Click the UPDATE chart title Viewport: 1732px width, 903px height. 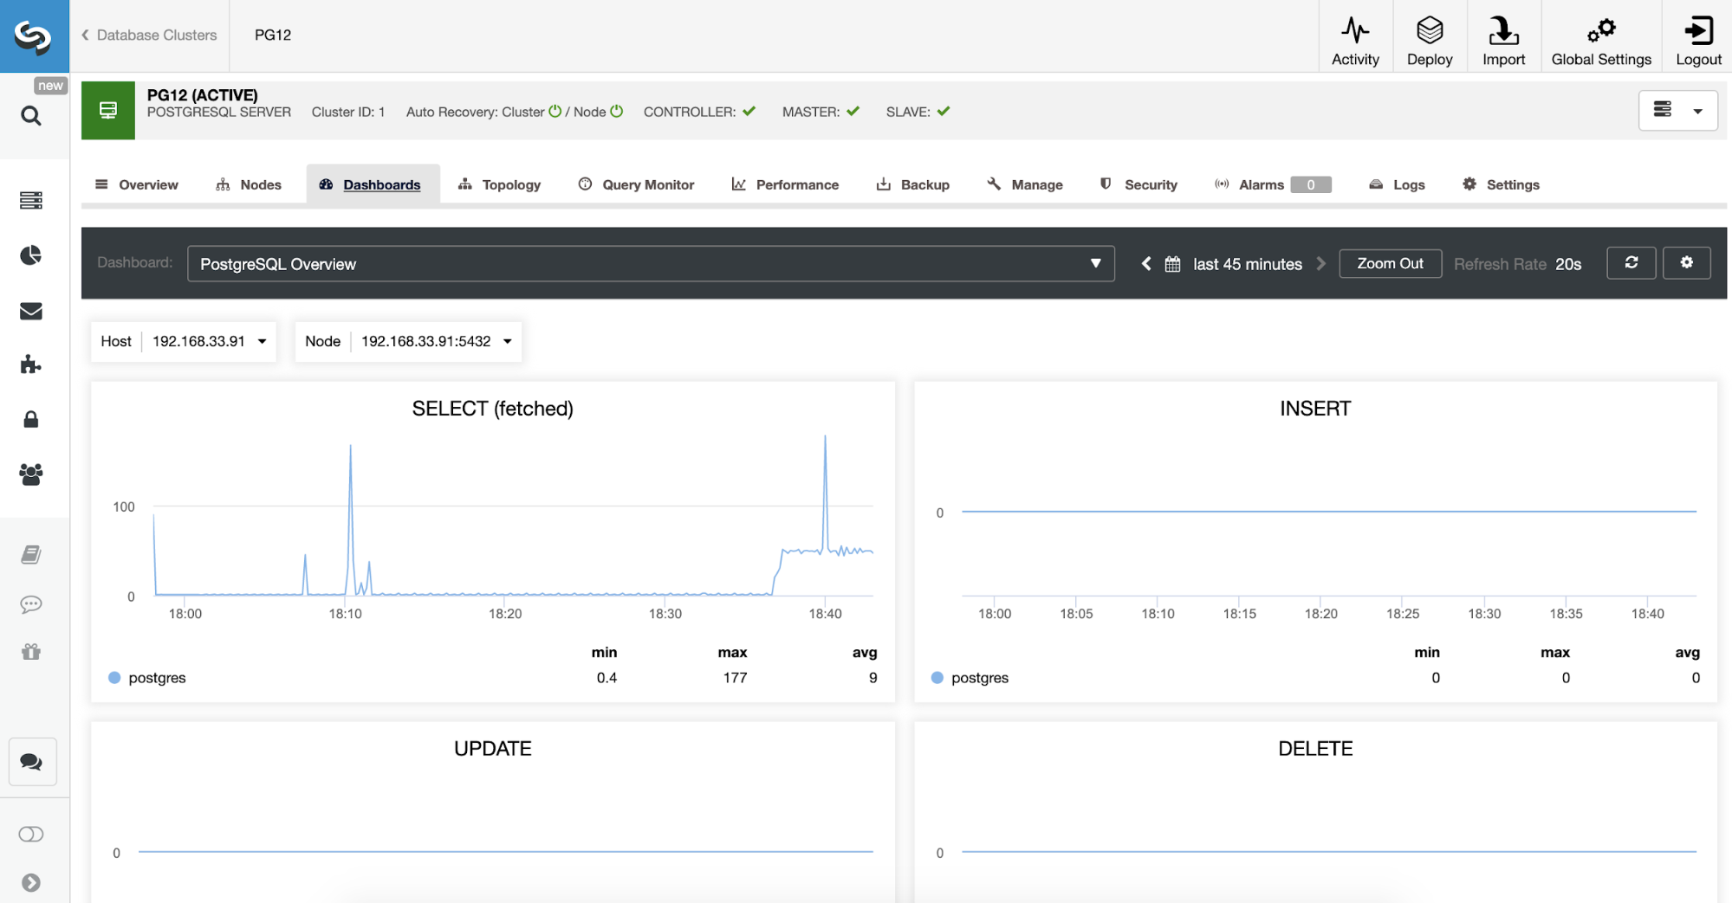[493, 749]
